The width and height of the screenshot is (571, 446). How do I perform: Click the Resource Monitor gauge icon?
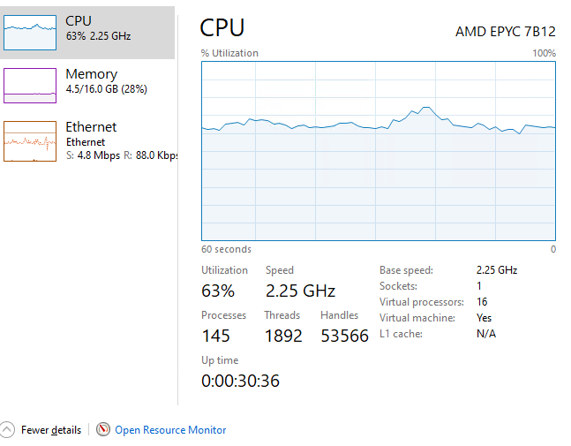pyautogui.click(x=103, y=430)
